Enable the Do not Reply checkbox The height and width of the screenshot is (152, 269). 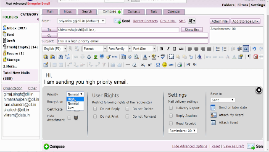(95, 109)
